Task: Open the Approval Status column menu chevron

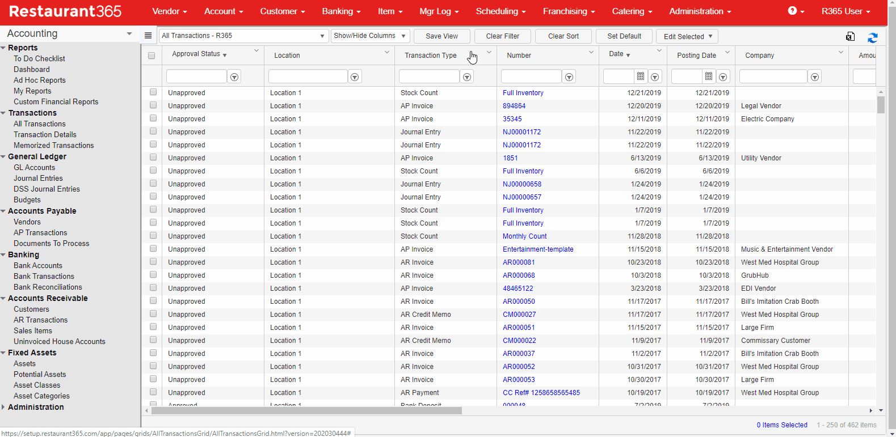Action: click(x=256, y=51)
